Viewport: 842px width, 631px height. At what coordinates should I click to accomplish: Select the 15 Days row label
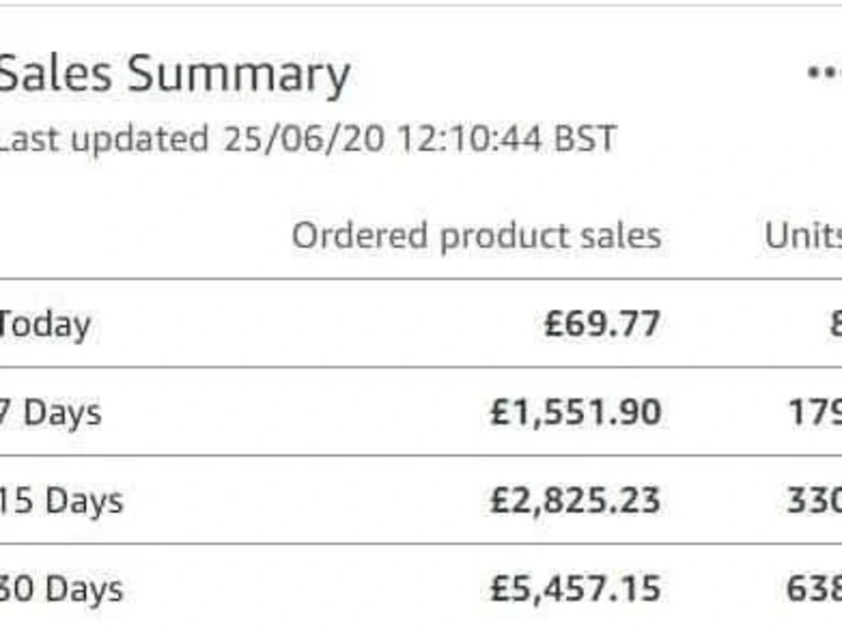click(x=61, y=501)
